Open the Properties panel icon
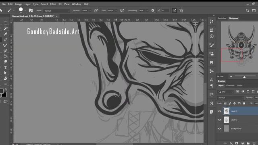The height and width of the screenshot is (145, 258). tap(212, 30)
